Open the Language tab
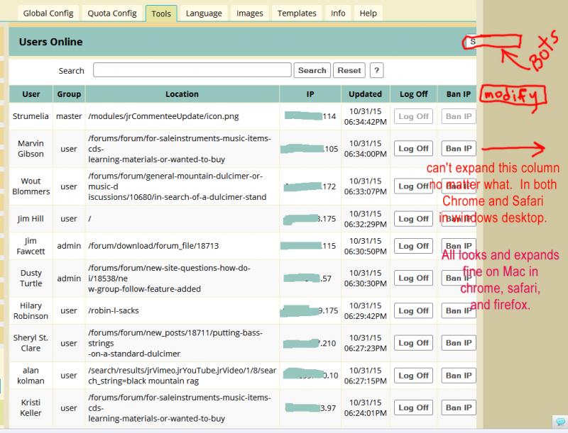The width and height of the screenshot is (568, 433). pyautogui.click(x=203, y=13)
